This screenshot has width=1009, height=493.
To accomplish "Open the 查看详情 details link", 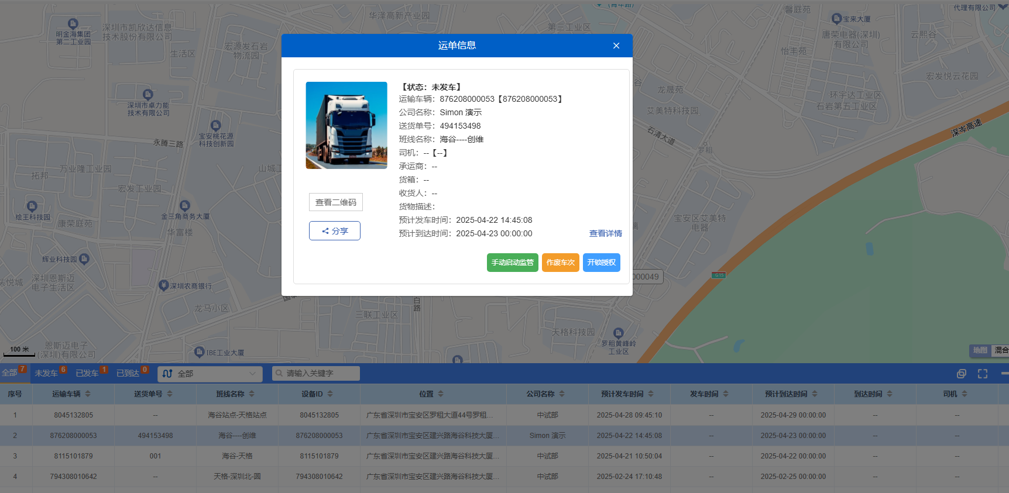I will (x=605, y=233).
